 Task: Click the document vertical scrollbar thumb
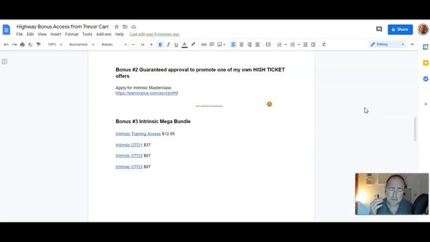(415, 129)
